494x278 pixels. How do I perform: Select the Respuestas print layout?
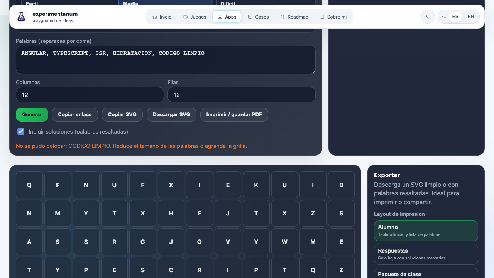pos(426,254)
